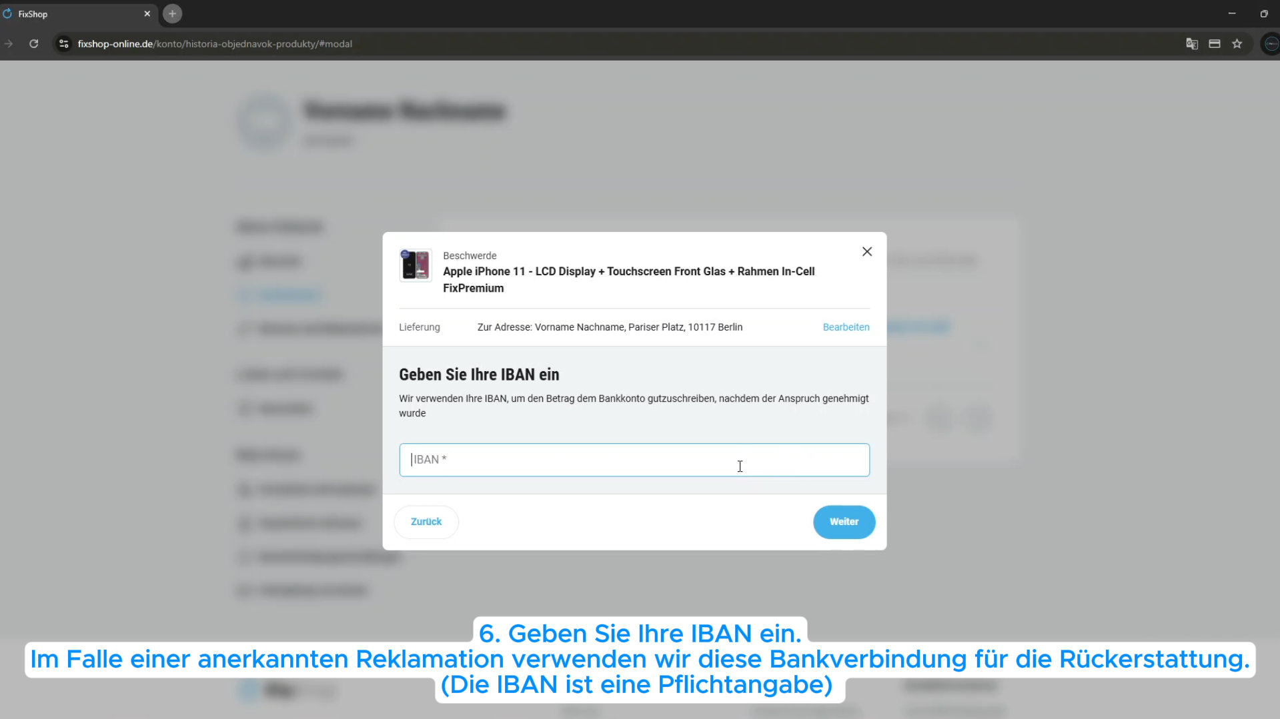Viewport: 1280px width, 719px height.
Task: Focus the IBAN input field
Action: tap(634, 460)
